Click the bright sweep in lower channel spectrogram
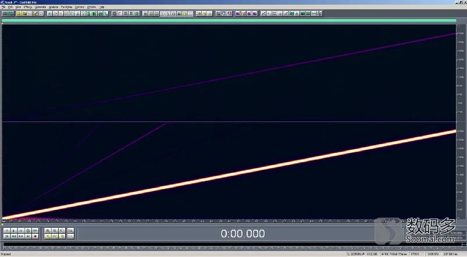The width and height of the screenshot is (467, 257). pos(229,175)
